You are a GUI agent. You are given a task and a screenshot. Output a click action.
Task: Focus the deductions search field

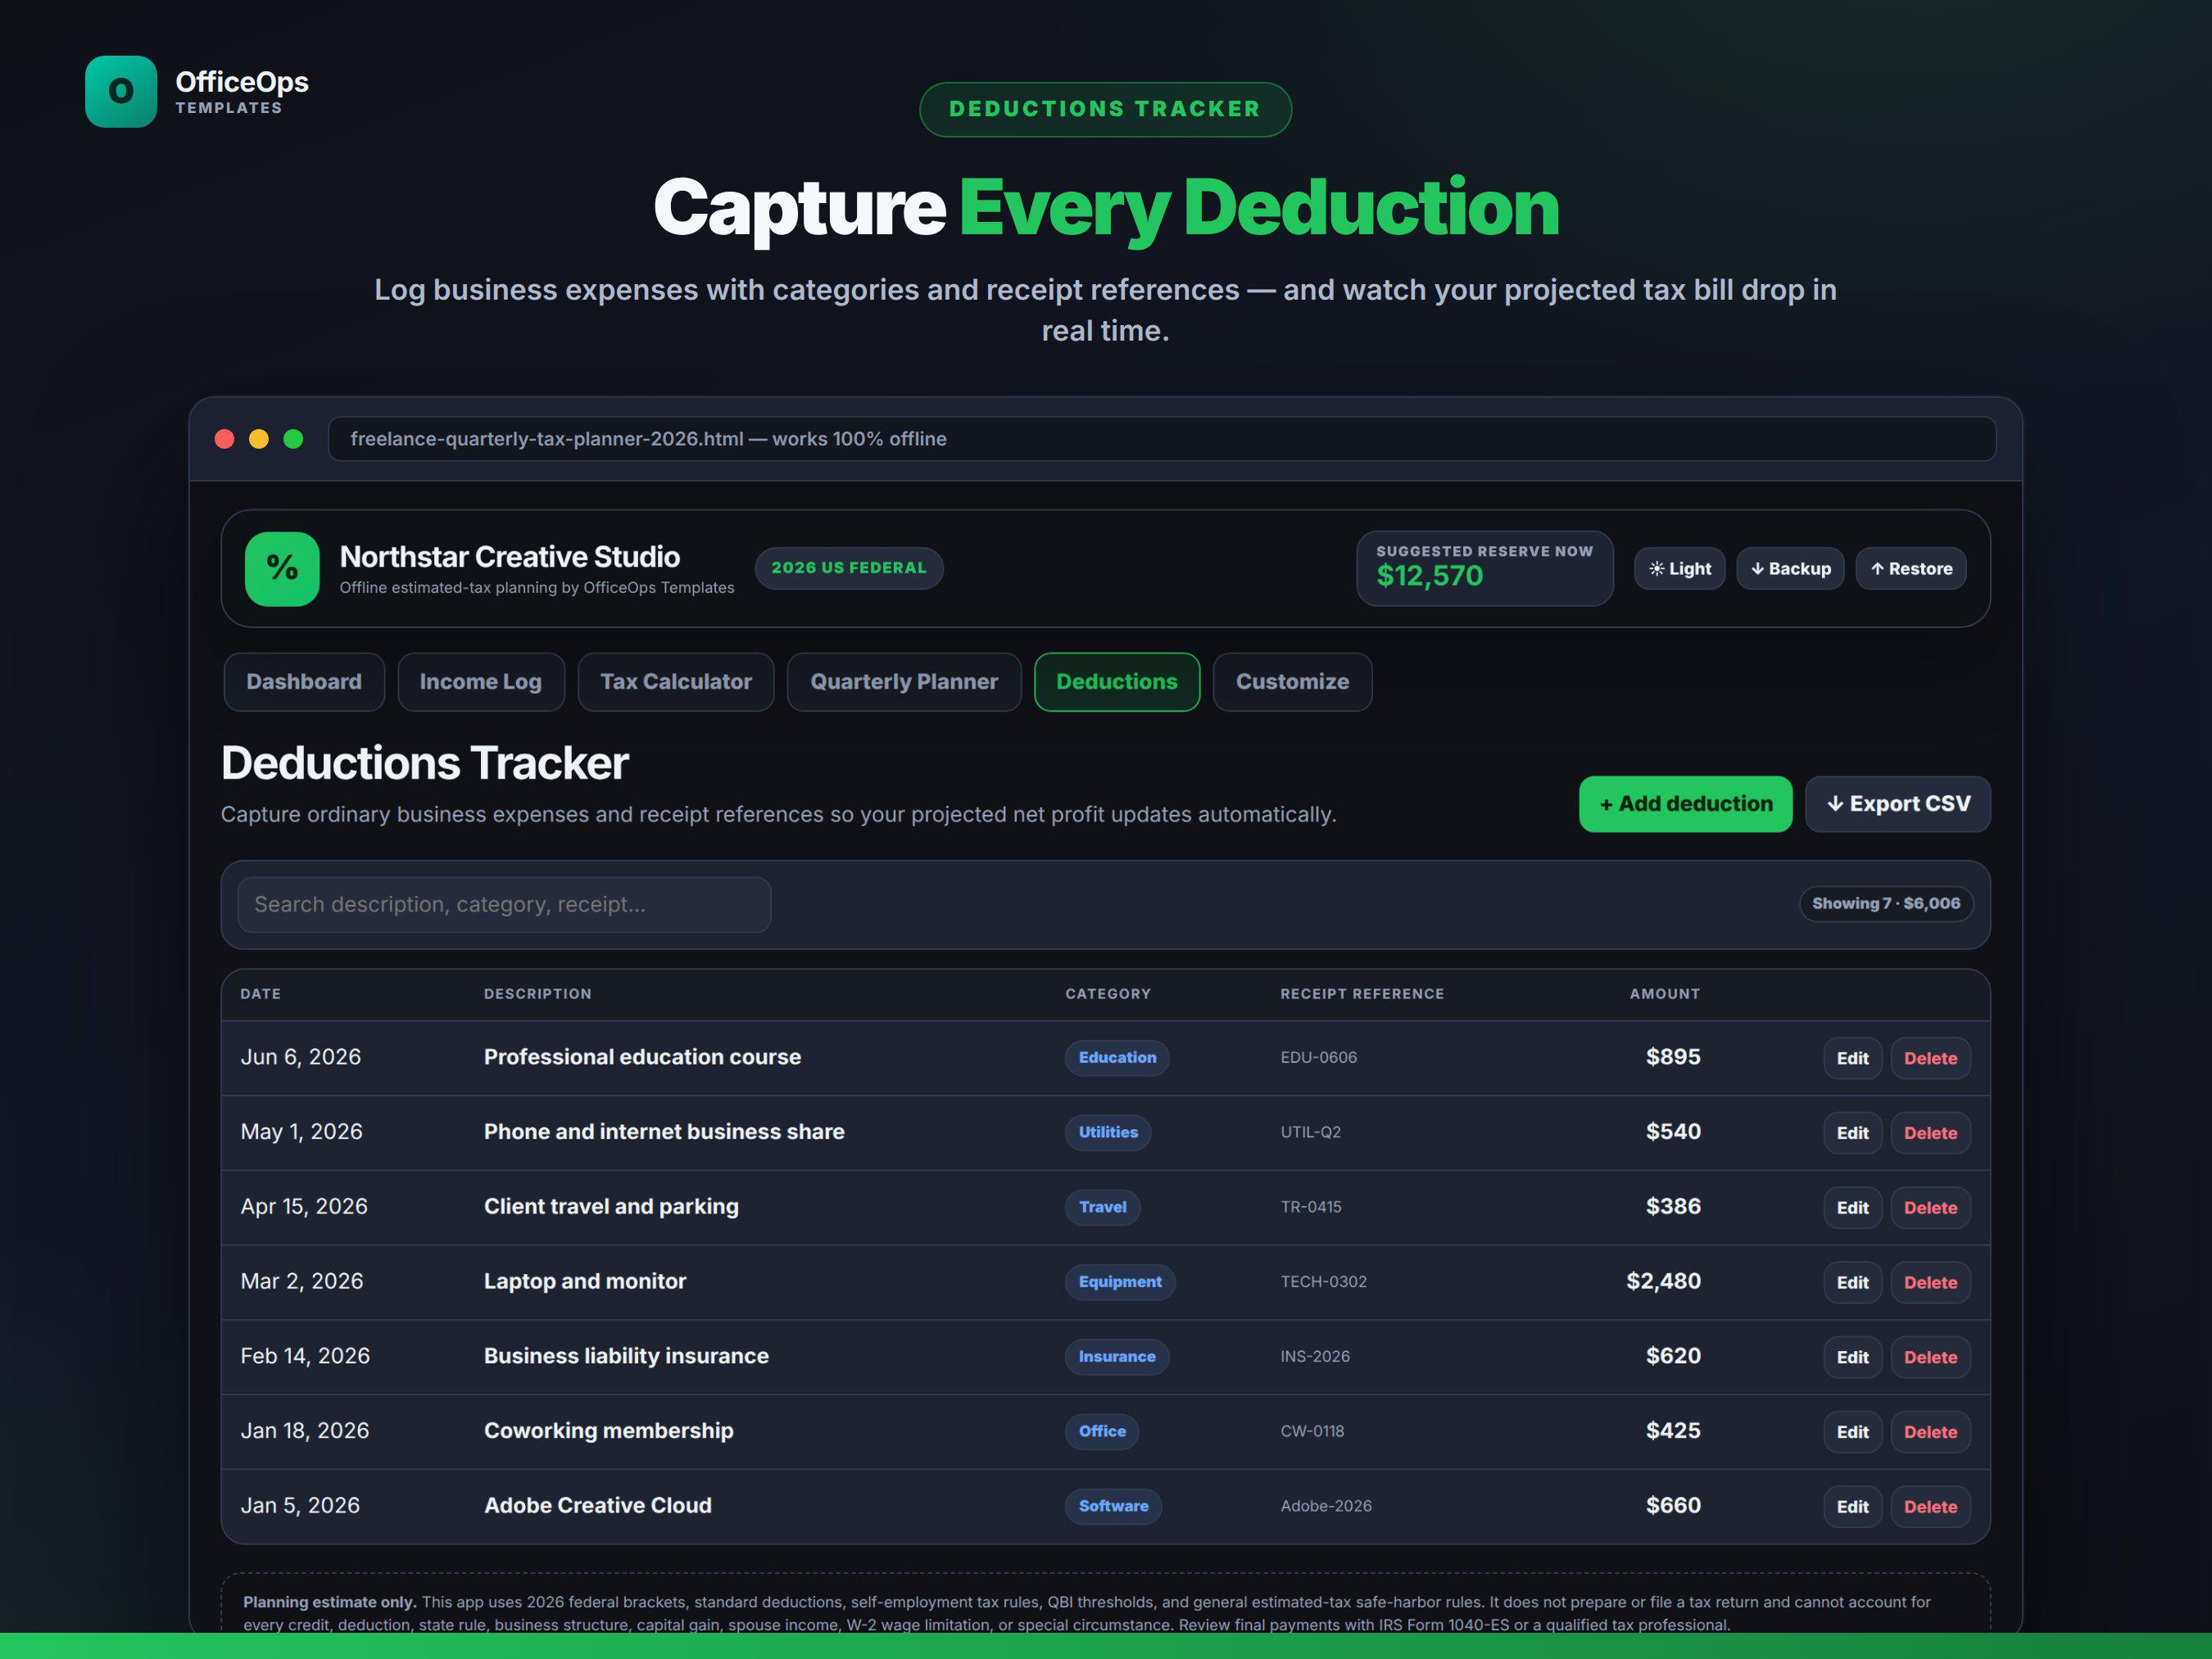click(x=504, y=904)
